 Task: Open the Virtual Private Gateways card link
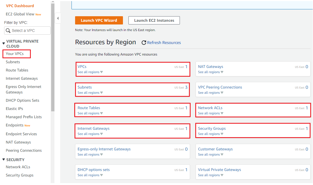(x=219, y=170)
